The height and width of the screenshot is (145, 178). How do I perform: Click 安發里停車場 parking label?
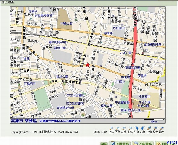[x=44, y=15]
